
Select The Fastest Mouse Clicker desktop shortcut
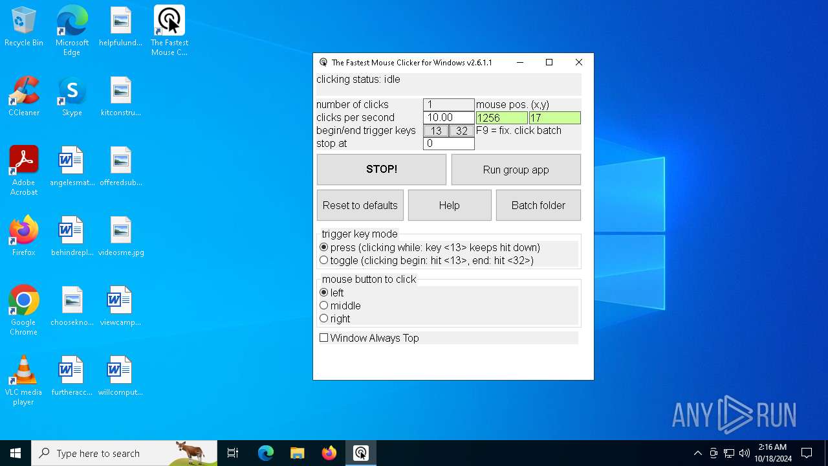coord(169,30)
